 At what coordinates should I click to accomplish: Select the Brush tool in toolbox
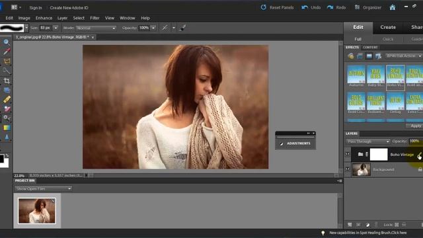7,109
